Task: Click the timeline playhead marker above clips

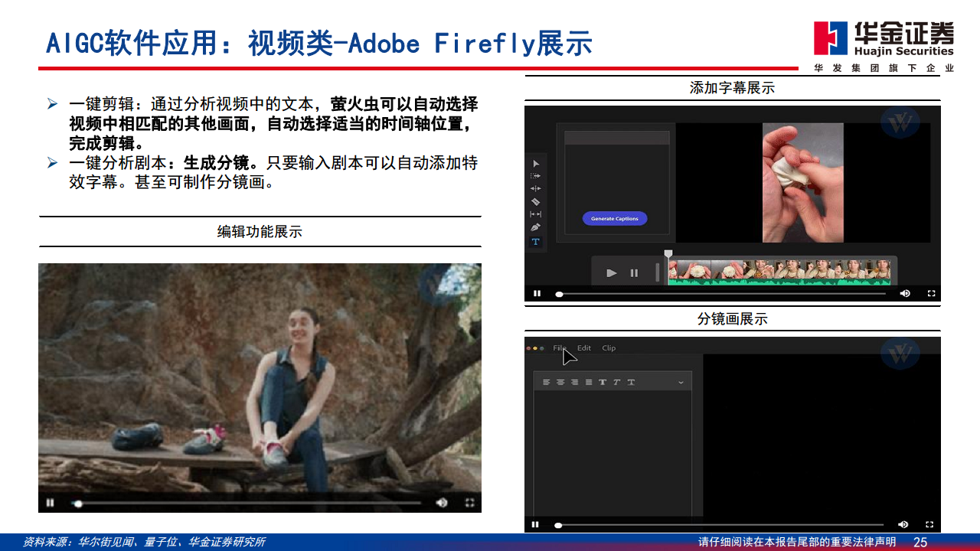Action: (668, 253)
